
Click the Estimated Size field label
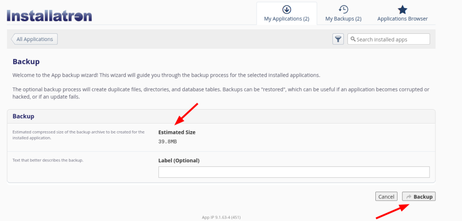[177, 132]
